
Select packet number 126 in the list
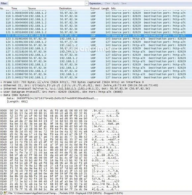96,49
